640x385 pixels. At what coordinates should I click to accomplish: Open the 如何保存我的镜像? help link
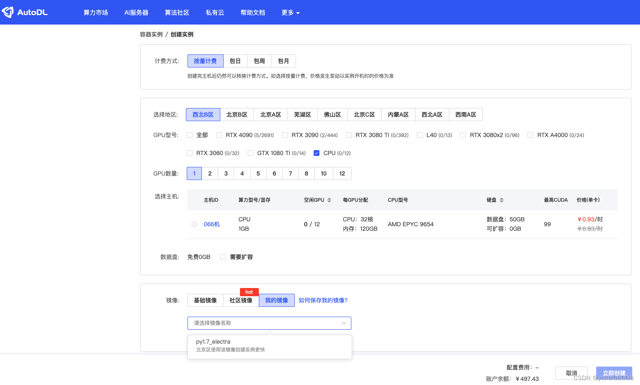[323, 300]
